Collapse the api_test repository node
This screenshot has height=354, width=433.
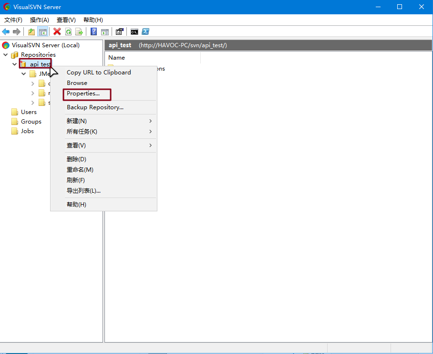[x=15, y=64]
